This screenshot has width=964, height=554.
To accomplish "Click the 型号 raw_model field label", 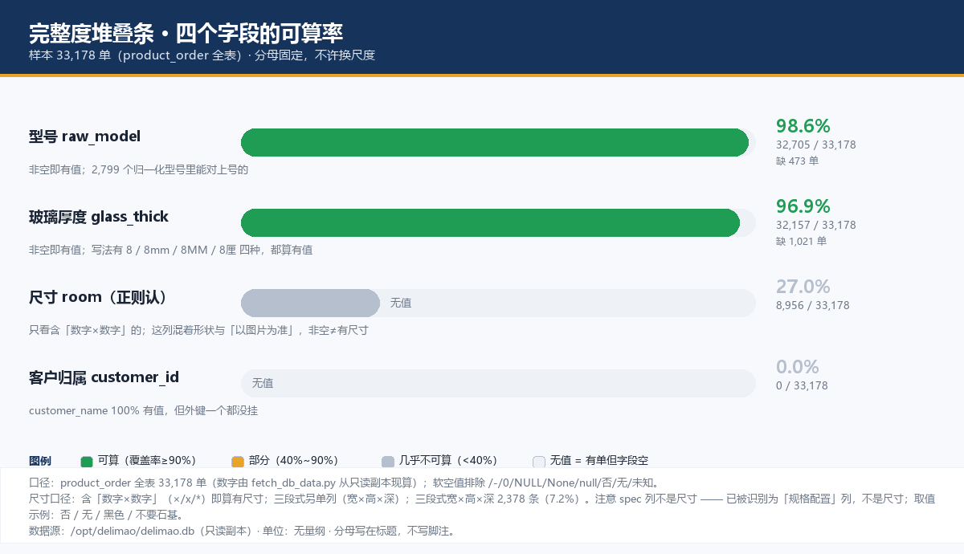I will (84, 136).
